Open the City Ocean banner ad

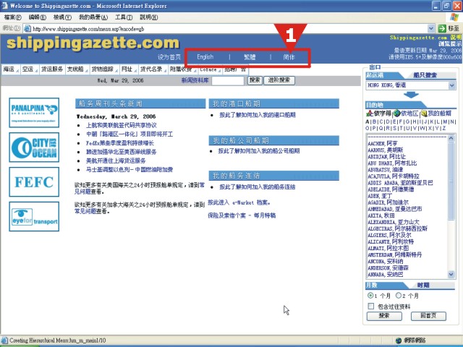click(34, 147)
